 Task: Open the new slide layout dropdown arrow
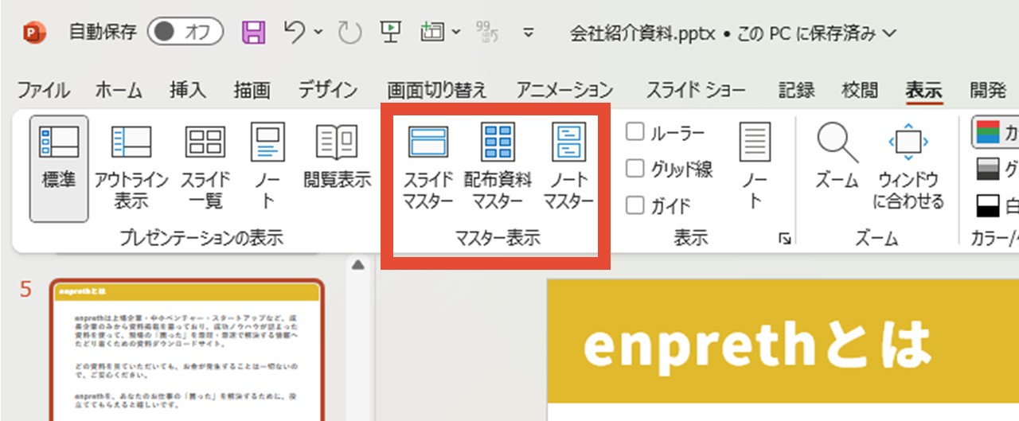(x=455, y=33)
